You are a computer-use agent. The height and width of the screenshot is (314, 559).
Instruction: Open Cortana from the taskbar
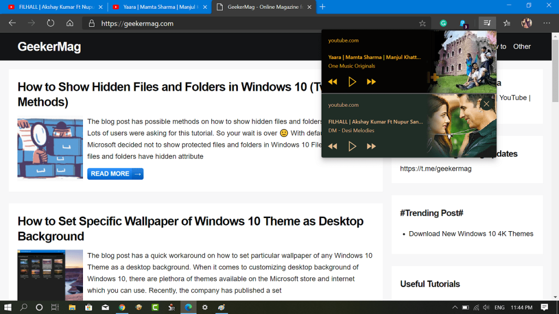tap(39, 307)
